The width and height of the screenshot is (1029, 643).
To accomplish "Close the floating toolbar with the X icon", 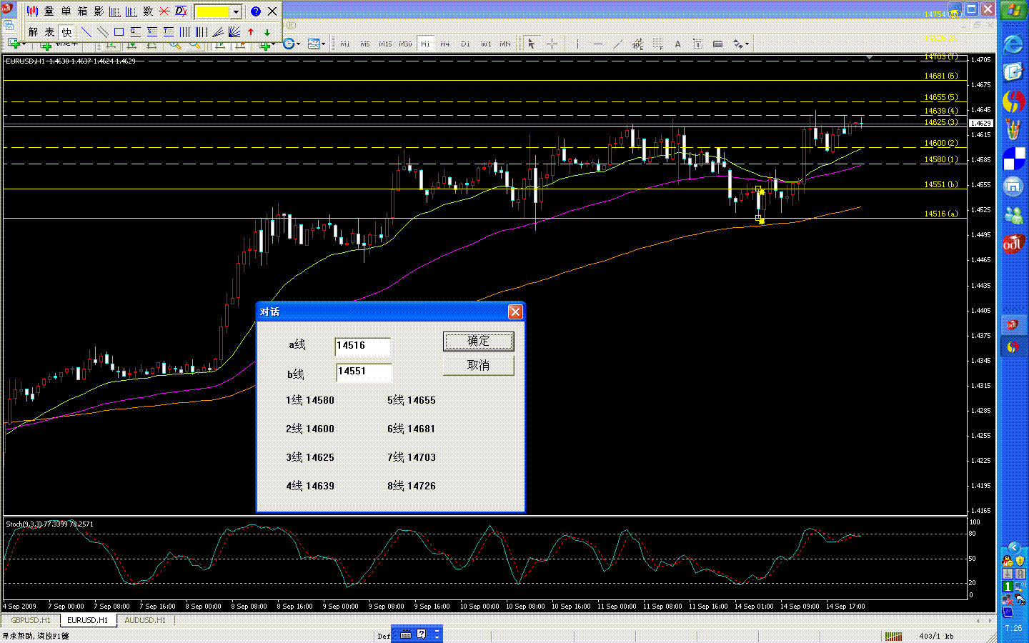I will pyautogui.click(x=272, y=11).
